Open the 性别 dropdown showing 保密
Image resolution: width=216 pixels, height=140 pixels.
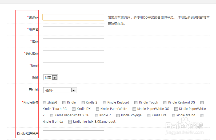tap(50, 77)
